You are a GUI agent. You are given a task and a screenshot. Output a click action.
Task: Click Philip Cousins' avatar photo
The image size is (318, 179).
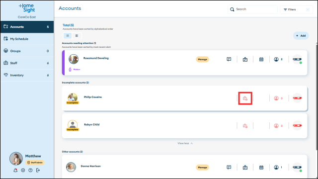point(73,98)
